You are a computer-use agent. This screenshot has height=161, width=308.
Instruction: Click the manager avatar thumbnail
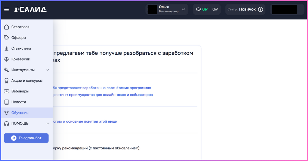[x=152, y=10]
